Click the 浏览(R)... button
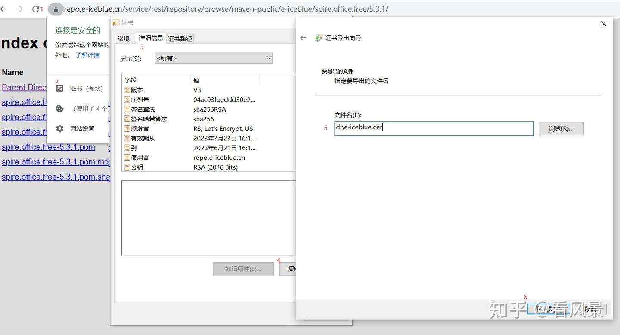Image resolution: width=620 pixels, height=335 pixels. point(561,128)
